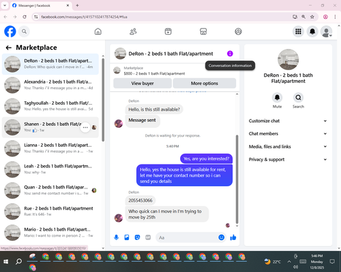This screenshot has height=272, width=341.
Task: Expand Media, files and links section
Action: click(288, 147)
